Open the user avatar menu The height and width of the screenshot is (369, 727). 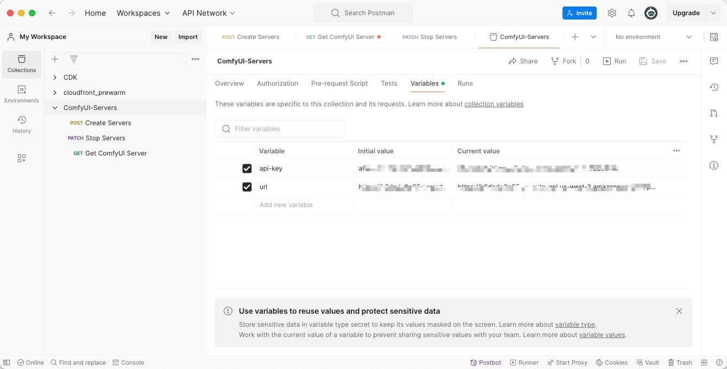651,13
